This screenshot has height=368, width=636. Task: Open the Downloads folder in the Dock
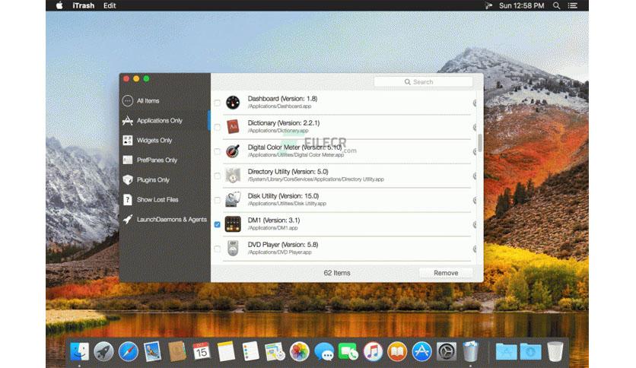[530, 351]
